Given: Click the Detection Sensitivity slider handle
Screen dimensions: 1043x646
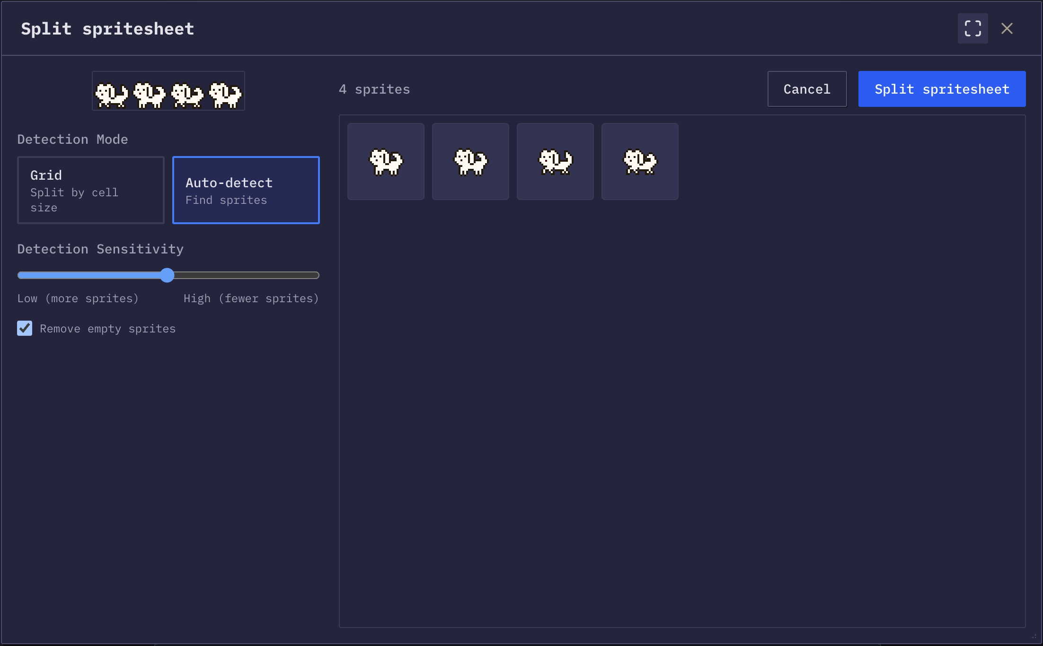Looking at the screenshot, I should tap(167, 275).
